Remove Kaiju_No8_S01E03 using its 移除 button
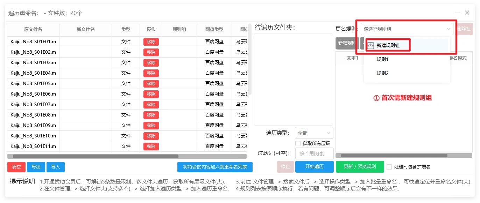This screenshot has width=480, height=203. (151, 63)
